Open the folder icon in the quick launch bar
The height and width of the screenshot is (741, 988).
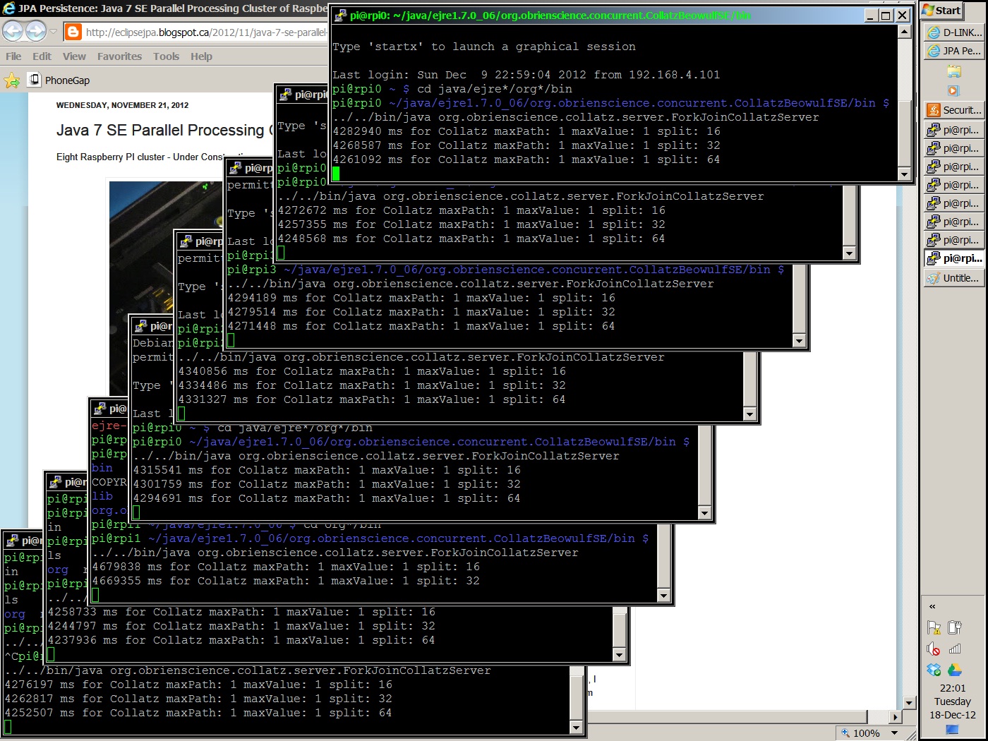coord(953,71)
